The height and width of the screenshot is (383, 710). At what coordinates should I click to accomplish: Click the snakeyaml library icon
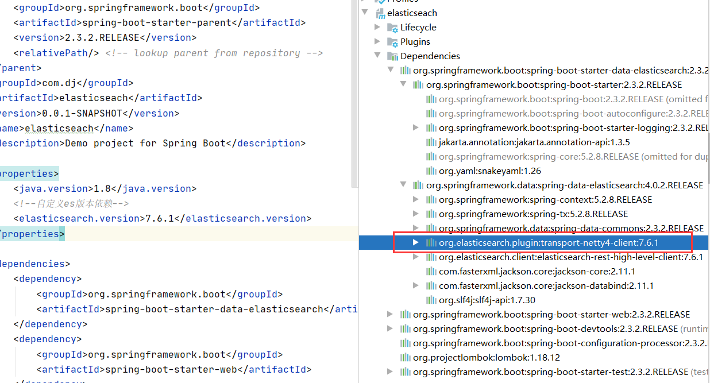431,171
